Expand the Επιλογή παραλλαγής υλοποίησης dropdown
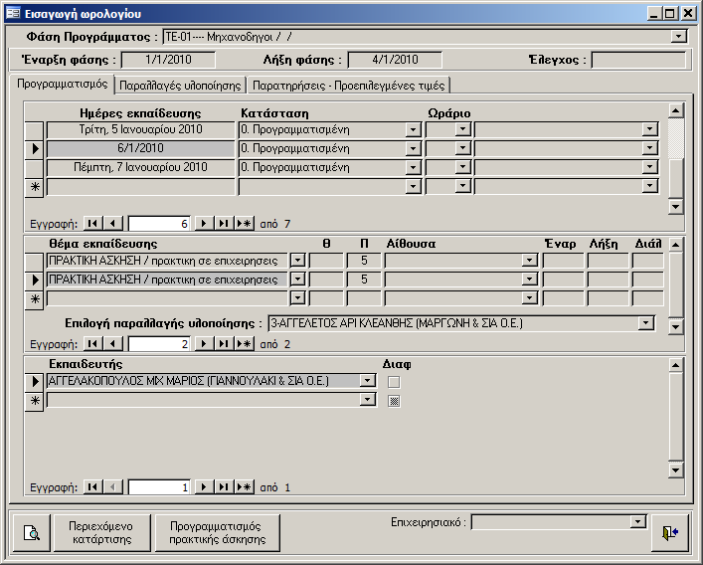The width and height of the screenshot is (703, 565). coord(646,323)
